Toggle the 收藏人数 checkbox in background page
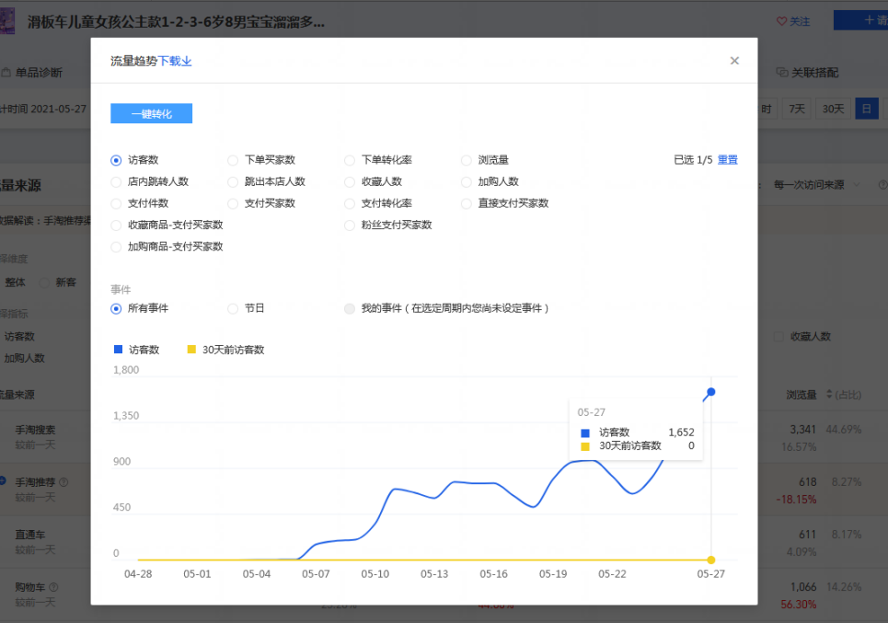The width and height of the screenshot is (888, 623). (x=778, y=337)
